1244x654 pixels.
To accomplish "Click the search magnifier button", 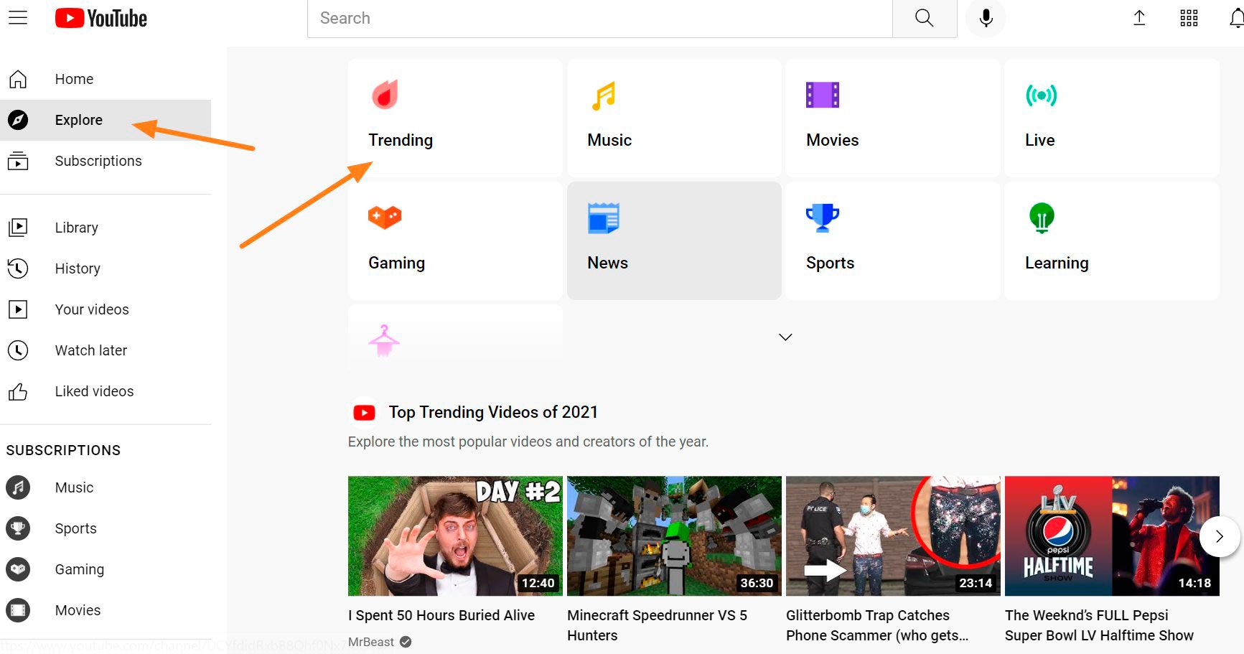I will click(925, 18).
